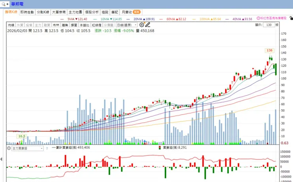The image size is (293, 182).
Task: Click the 40MA legend entry
Action: pyautogui.click(x=239, y=19)
